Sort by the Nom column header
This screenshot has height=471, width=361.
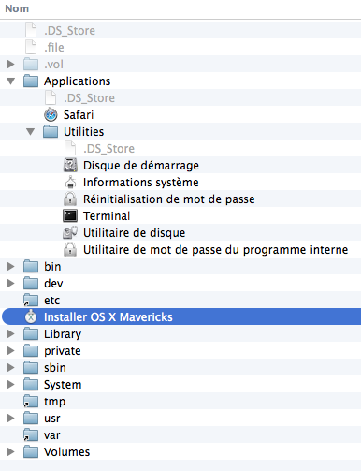(17, 8)
